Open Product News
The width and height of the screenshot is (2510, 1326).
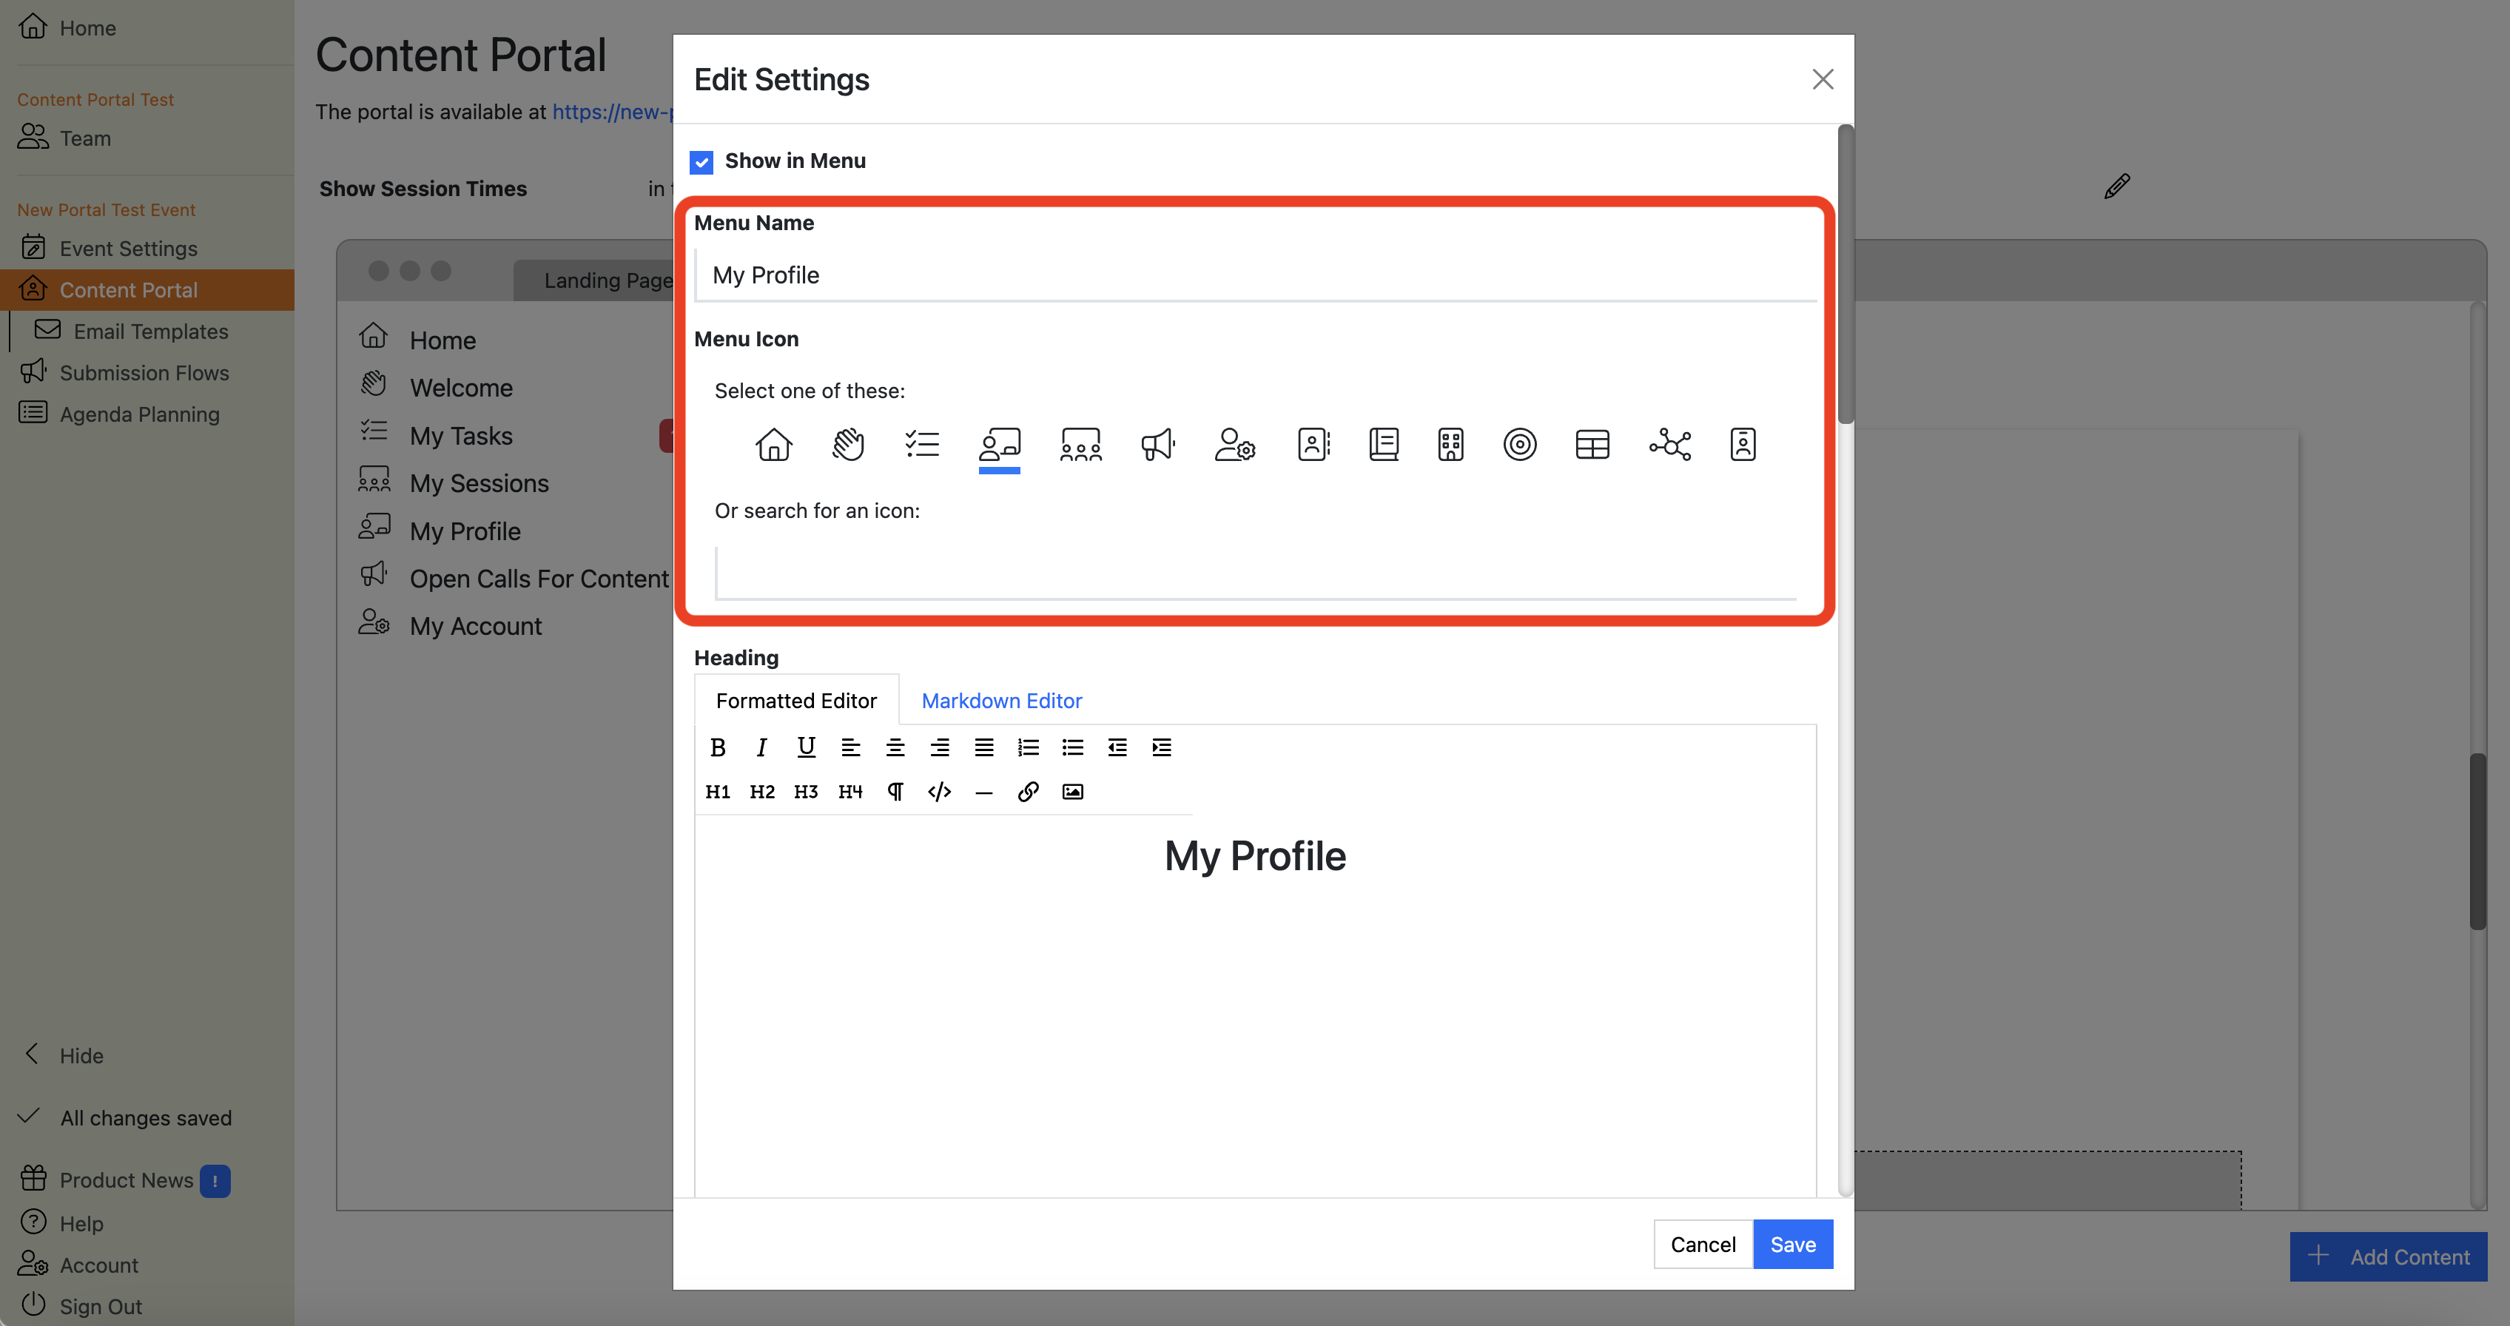coord(125,1179)
